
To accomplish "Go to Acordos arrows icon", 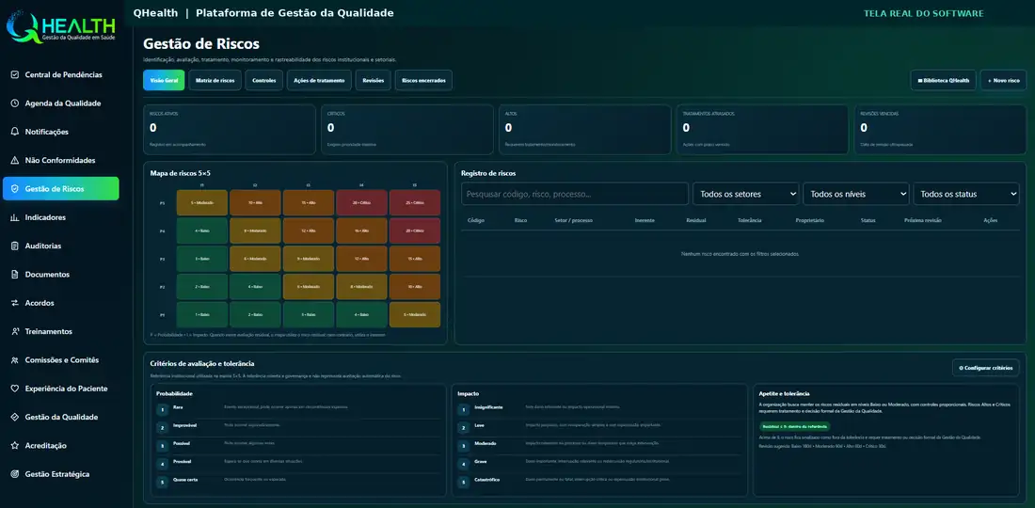I will click(x=15, y=303).
